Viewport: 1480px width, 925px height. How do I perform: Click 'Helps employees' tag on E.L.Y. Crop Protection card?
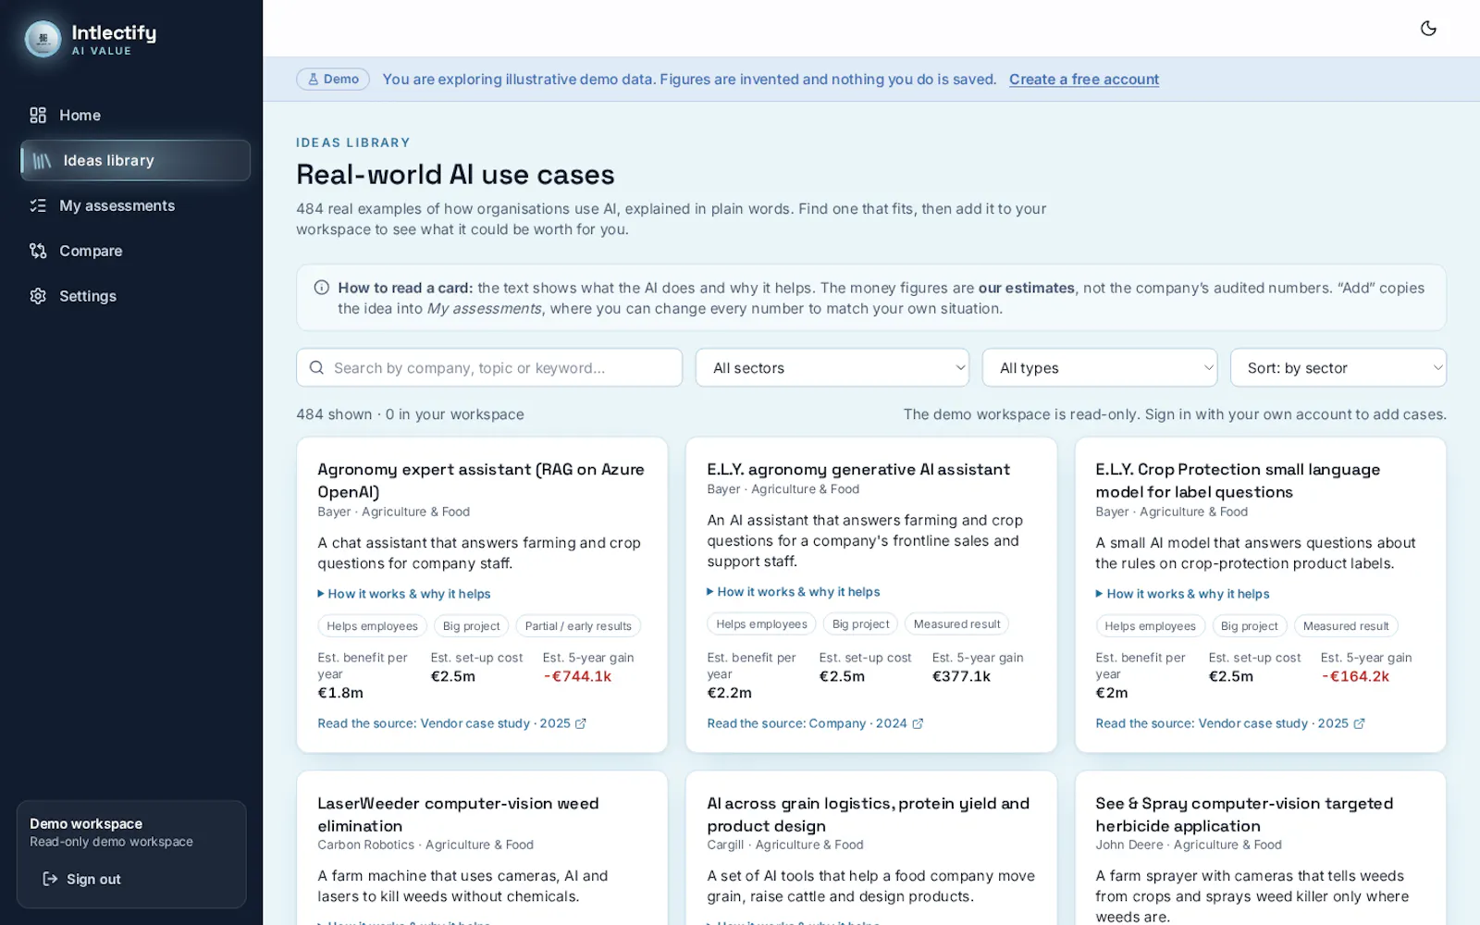(x=1150, y=626)
